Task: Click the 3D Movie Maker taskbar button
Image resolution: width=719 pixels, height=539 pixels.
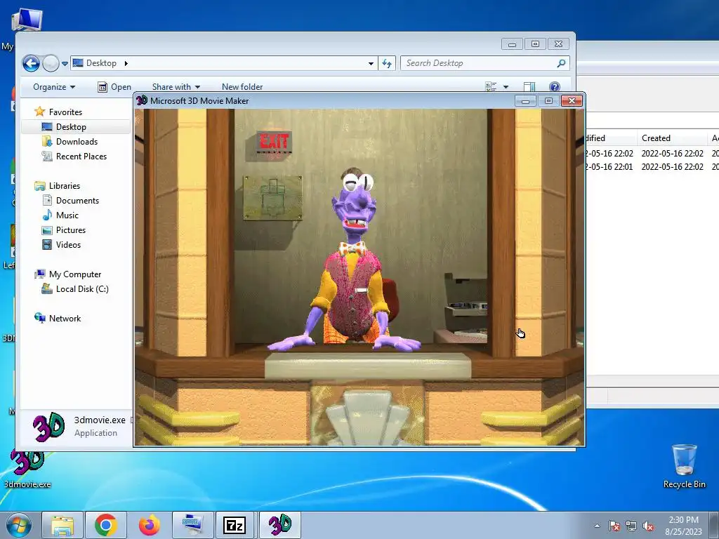Action: 280,525
